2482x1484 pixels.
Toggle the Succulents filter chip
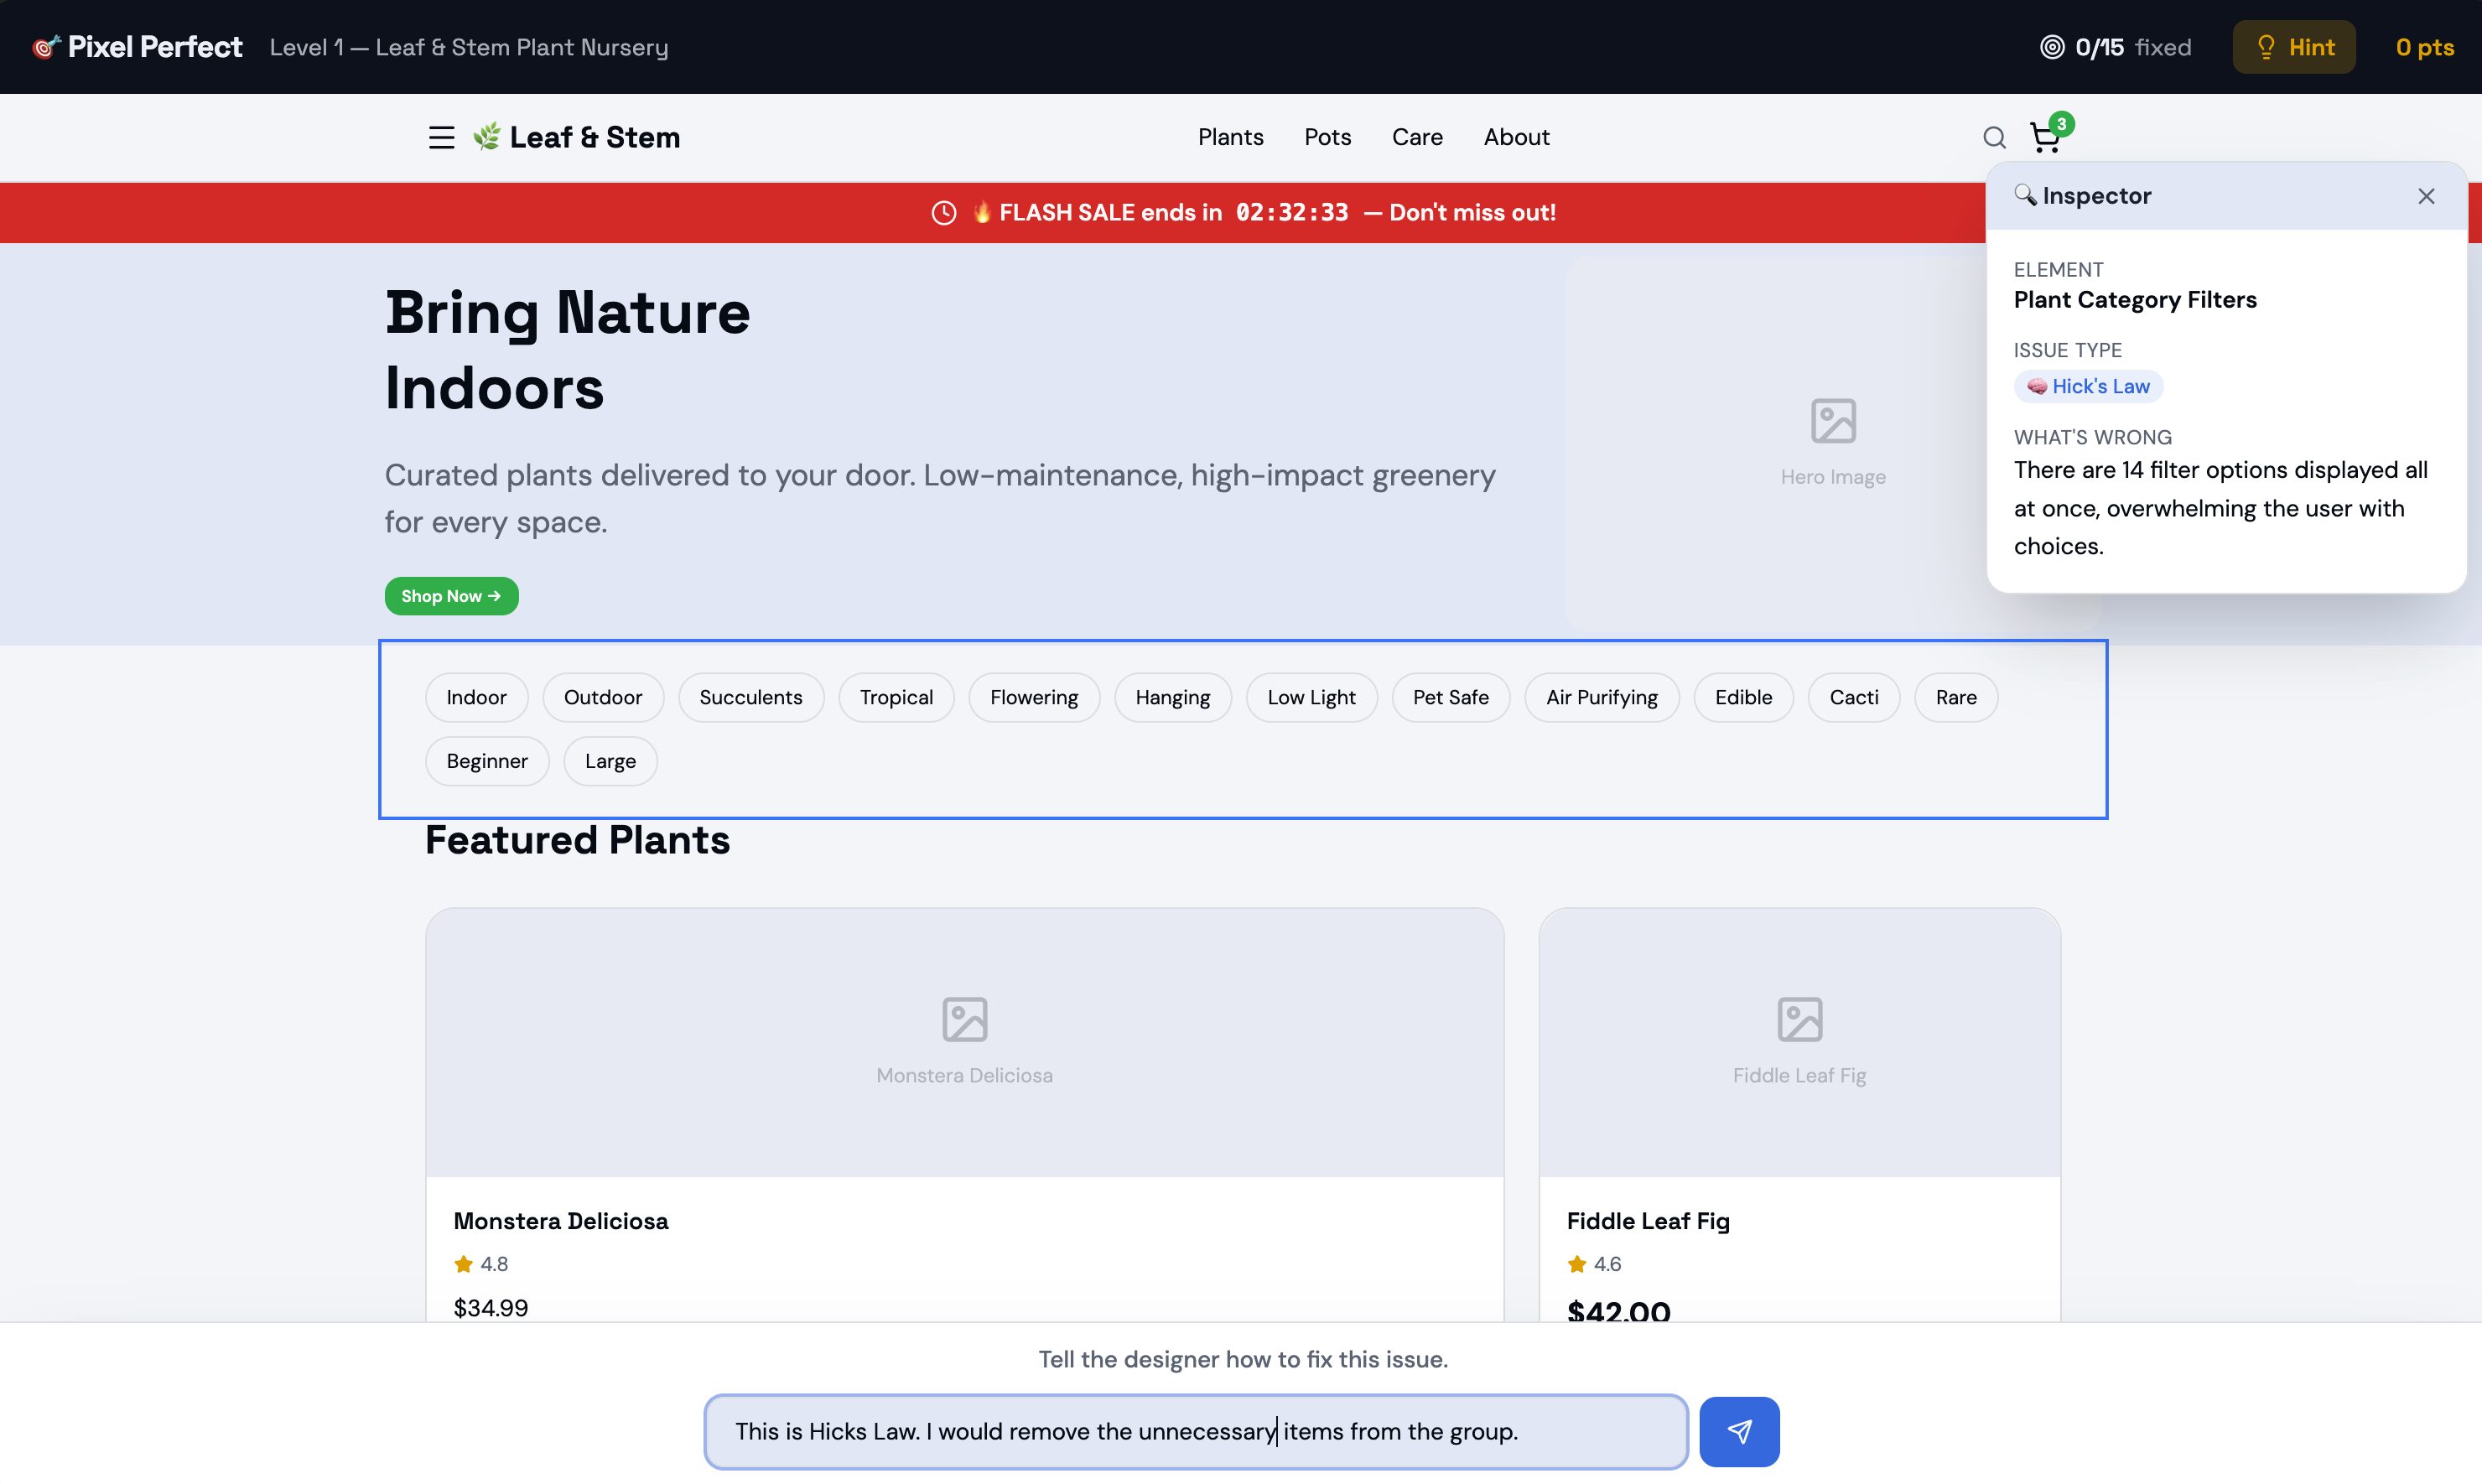tap(750, 697)
